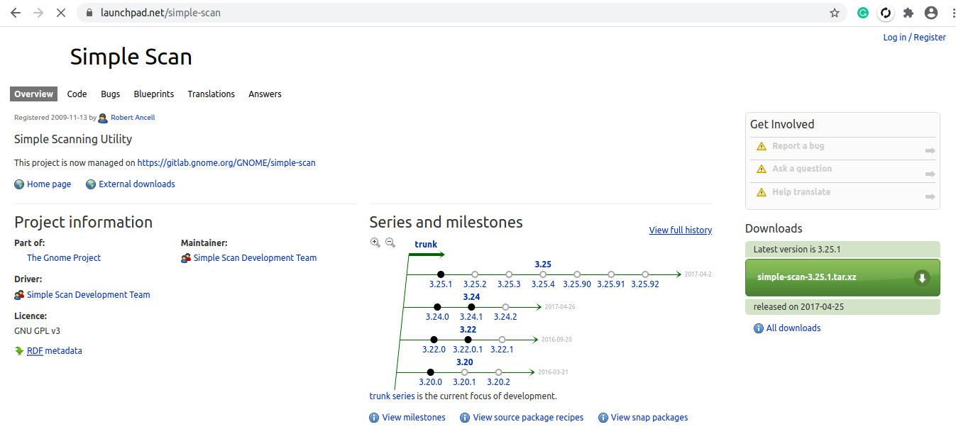
Task: Stop the page from loading
Action: [x=61, y=13]
